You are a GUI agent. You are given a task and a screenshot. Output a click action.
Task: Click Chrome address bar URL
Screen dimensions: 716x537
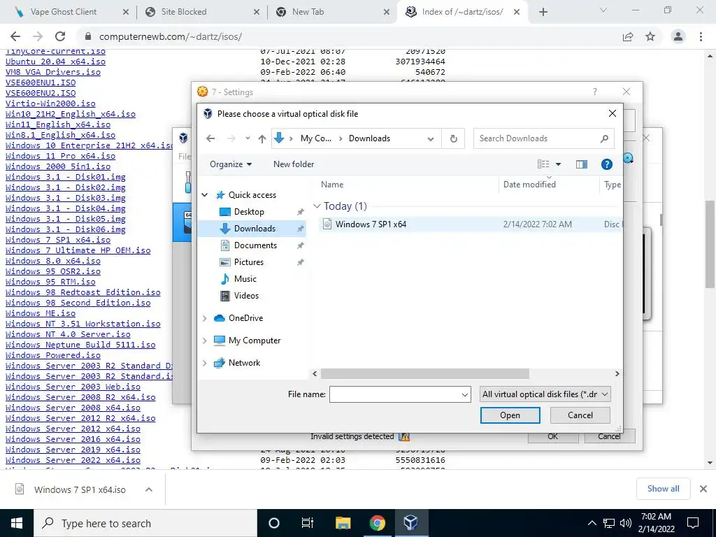click(x=171, y=36)
